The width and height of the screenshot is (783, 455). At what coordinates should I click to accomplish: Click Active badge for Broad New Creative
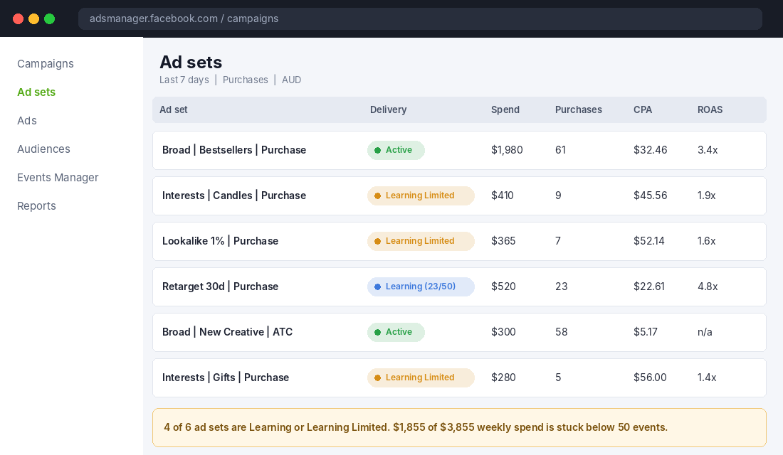click(x=396, y=332)
